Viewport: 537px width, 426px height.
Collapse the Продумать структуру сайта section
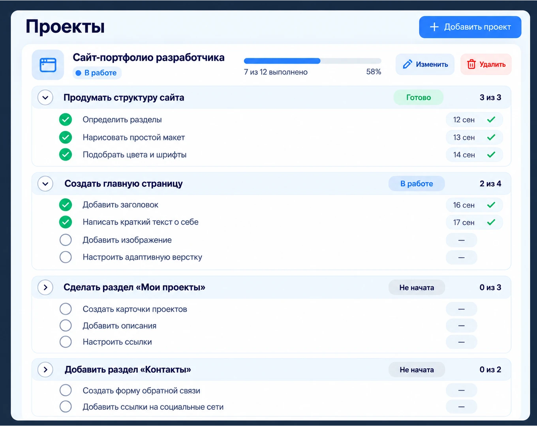[45, 97]
